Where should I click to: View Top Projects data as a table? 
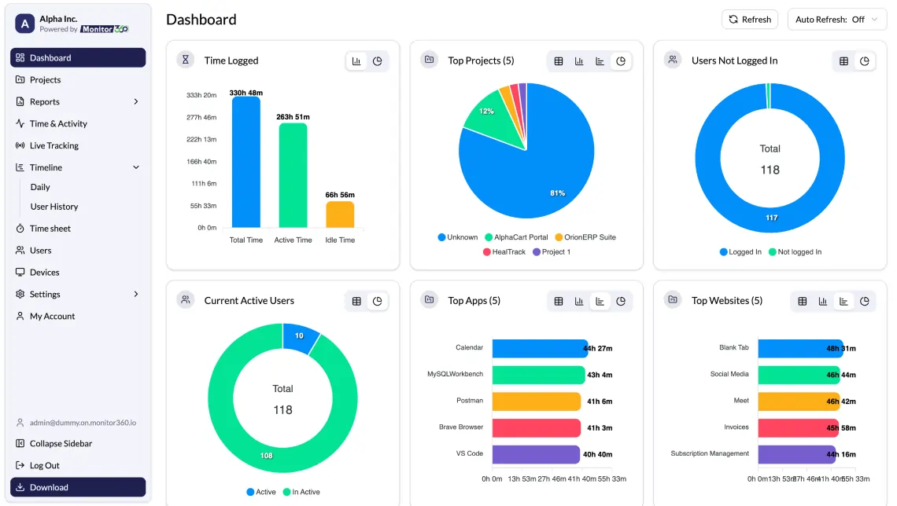[559, 60]
